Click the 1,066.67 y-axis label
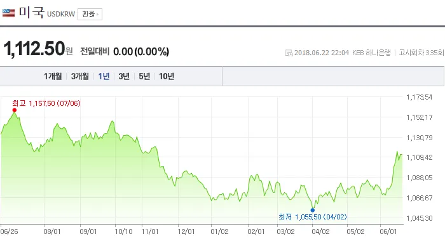The width and height of the screenshot is (445, 241). pyautogui.click(x=420, y=198)
